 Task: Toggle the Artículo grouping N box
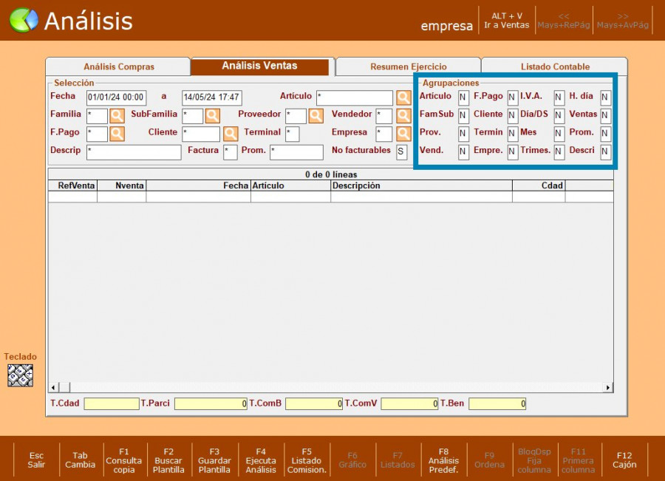pos(463,98)
